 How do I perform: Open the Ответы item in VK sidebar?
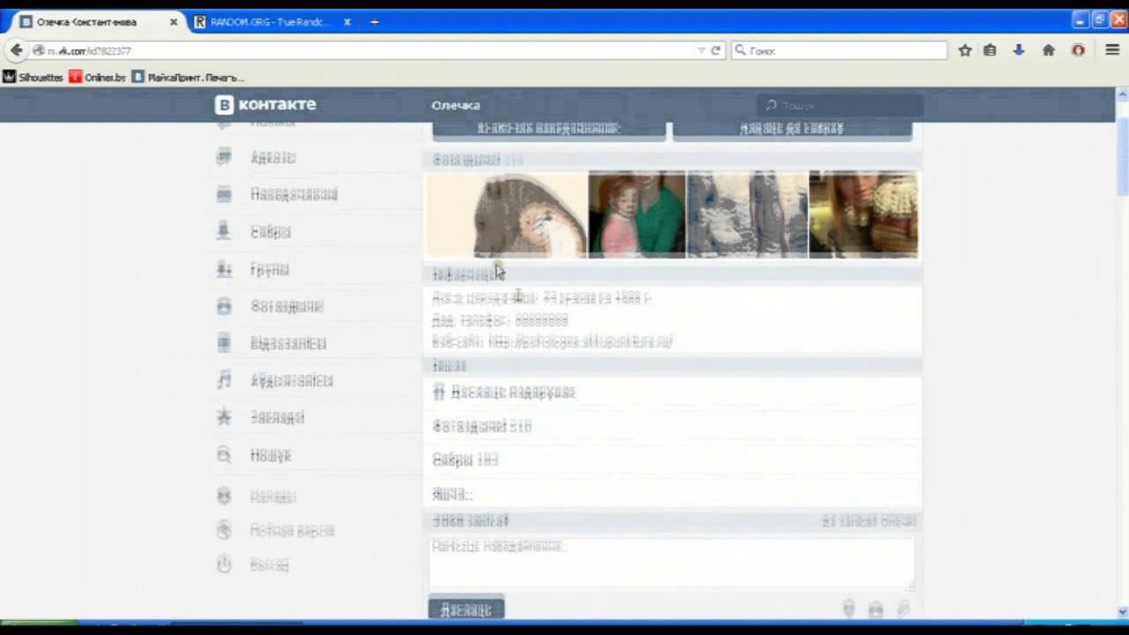(x=256, y=157)
